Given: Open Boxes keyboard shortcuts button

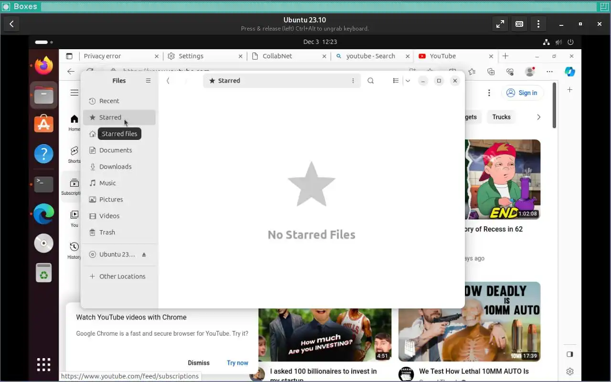Looking at the screenshot, I should point(519,24).
